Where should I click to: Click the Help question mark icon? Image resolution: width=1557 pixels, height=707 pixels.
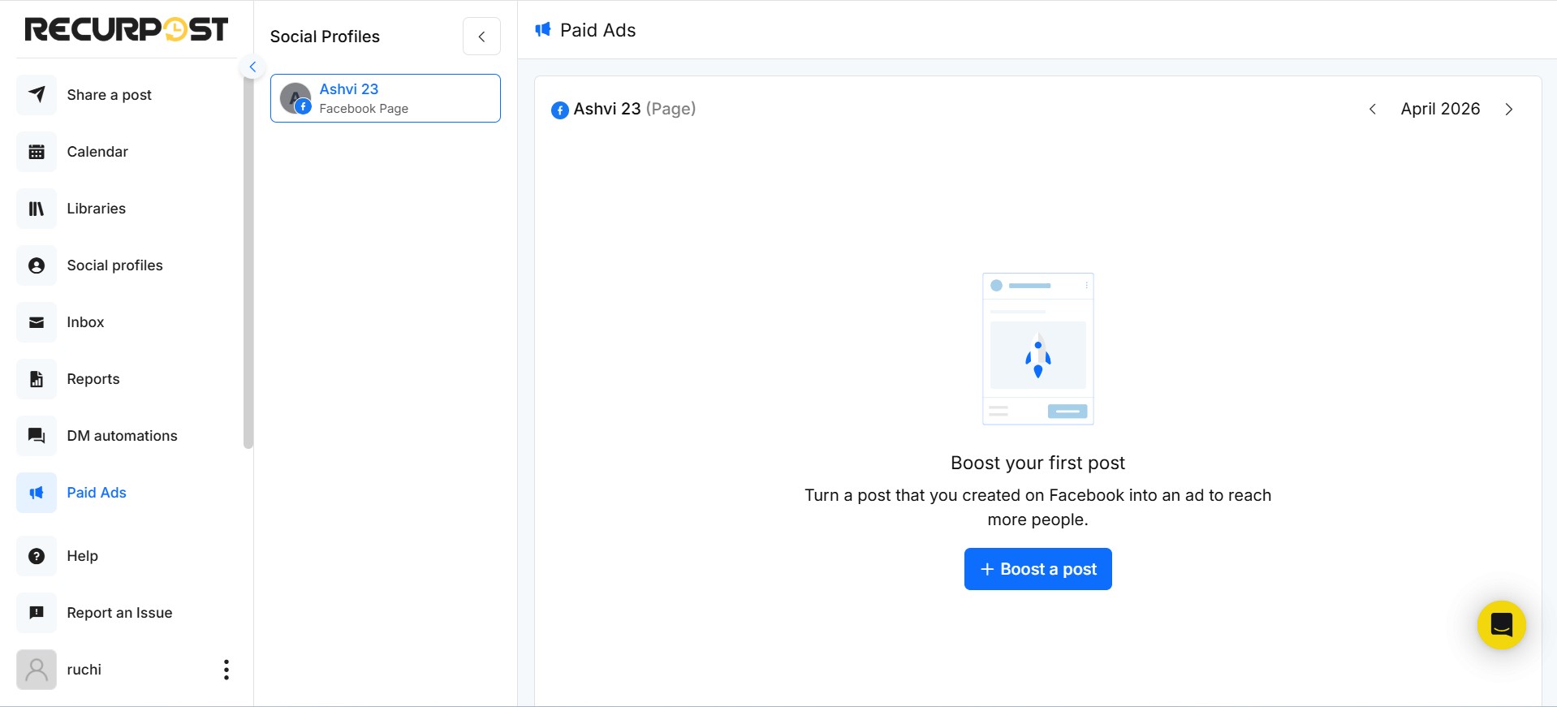pos(37,556)
